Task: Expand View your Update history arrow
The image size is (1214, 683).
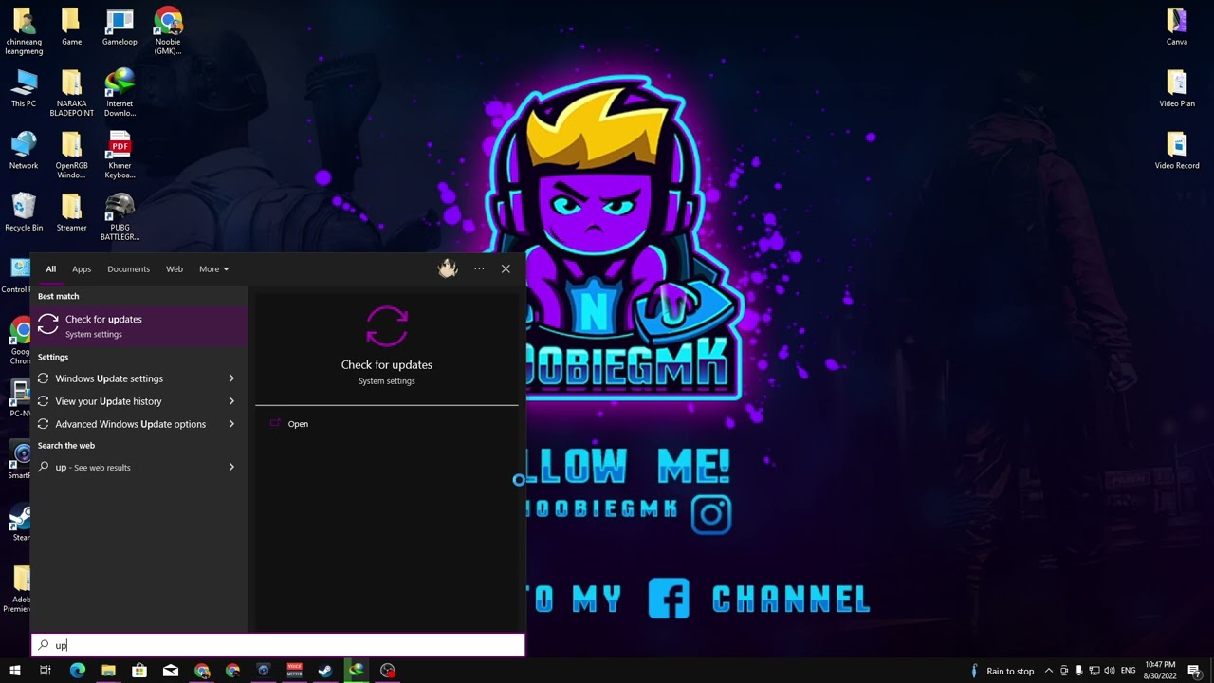Action: (x=231, y=401)
